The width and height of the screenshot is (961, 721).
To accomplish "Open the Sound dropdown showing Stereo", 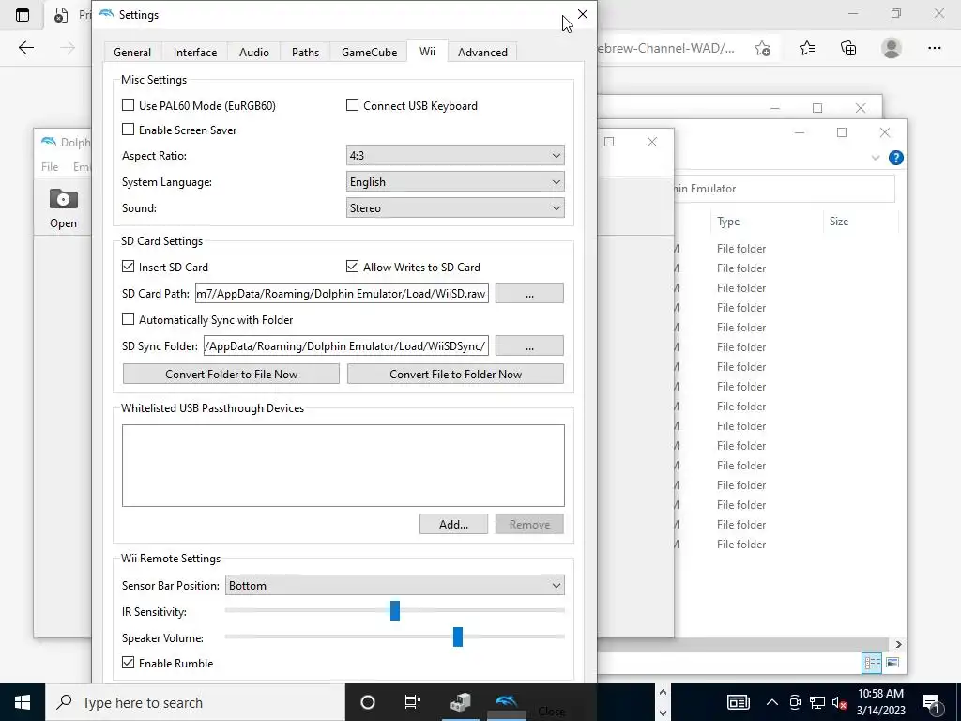I will click(x=455, y=207).
